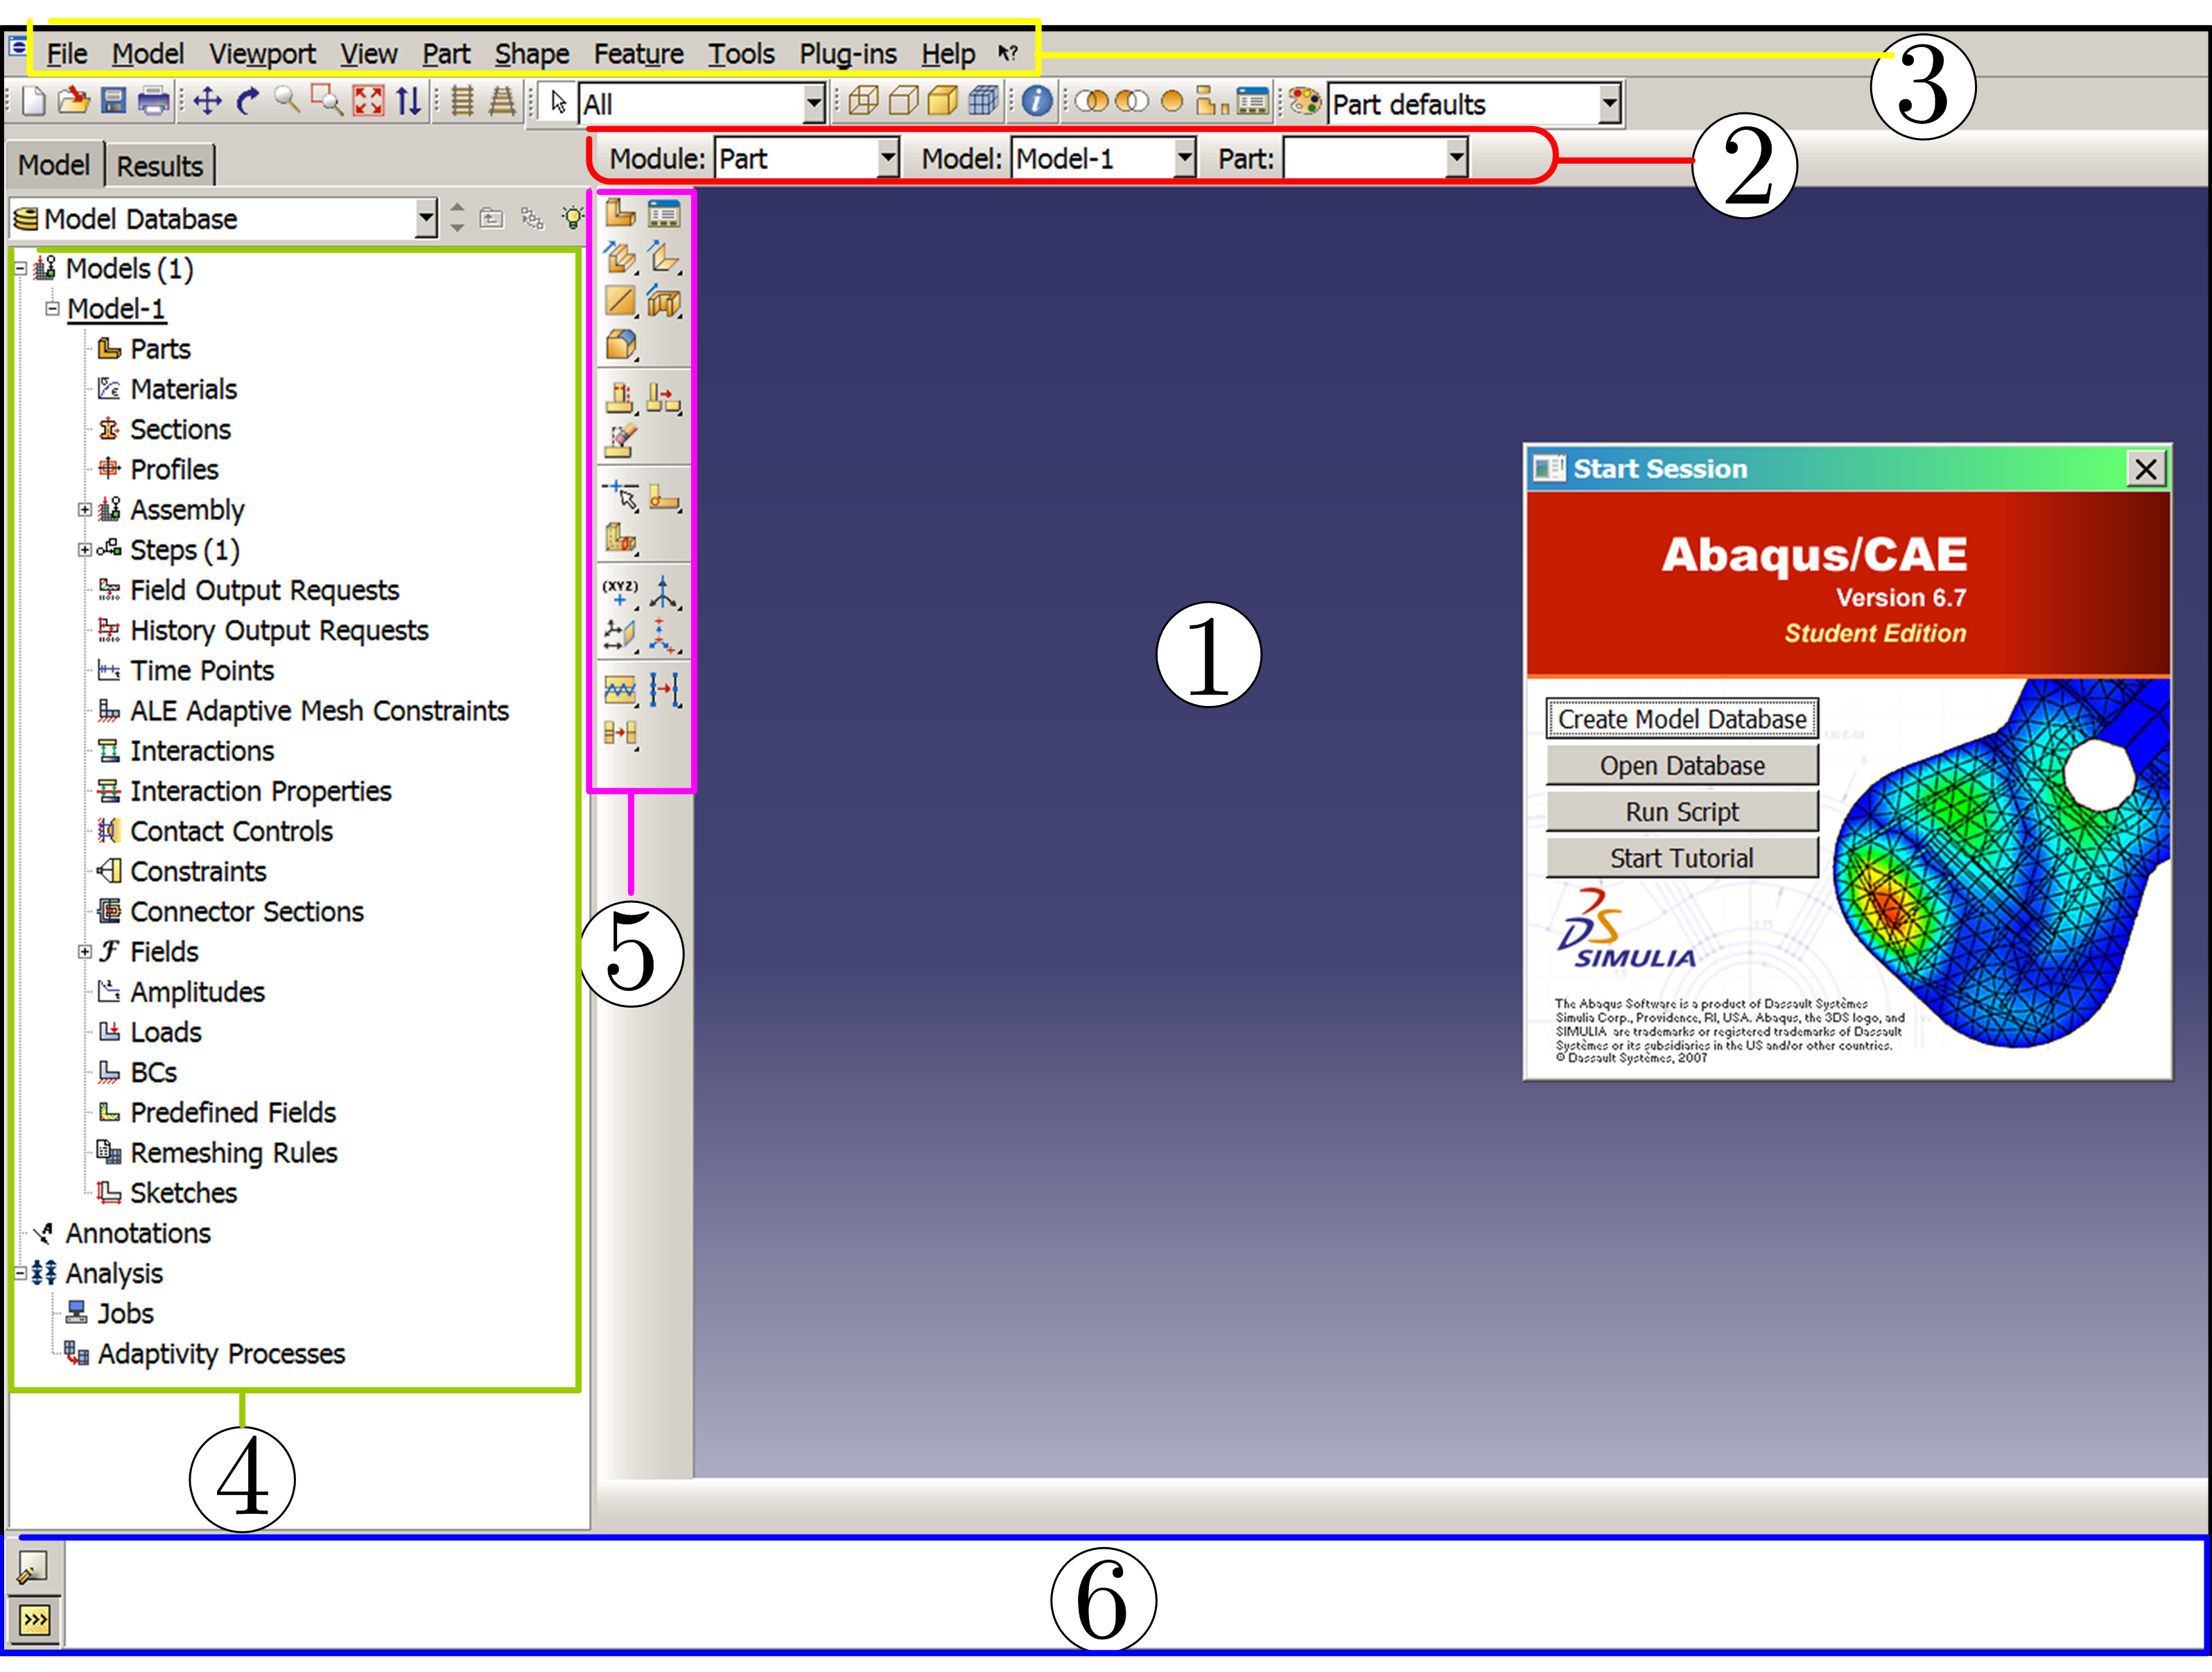Toggle the selection arrow tool

pyautogui.click(x=558, y=102)
